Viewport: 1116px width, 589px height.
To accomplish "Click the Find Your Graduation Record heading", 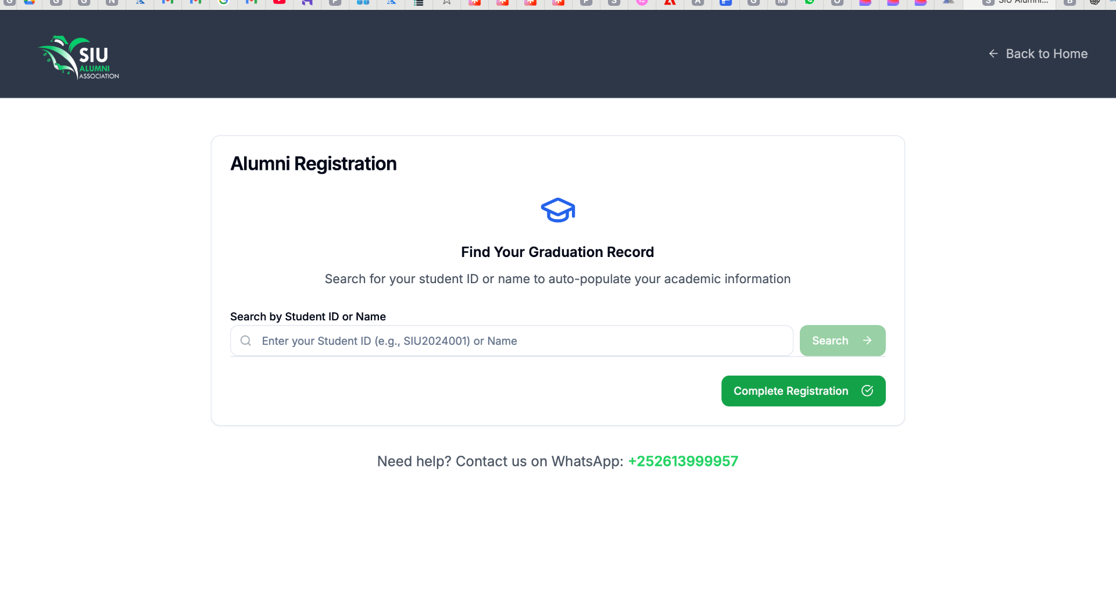I will (x=557, y=252).
